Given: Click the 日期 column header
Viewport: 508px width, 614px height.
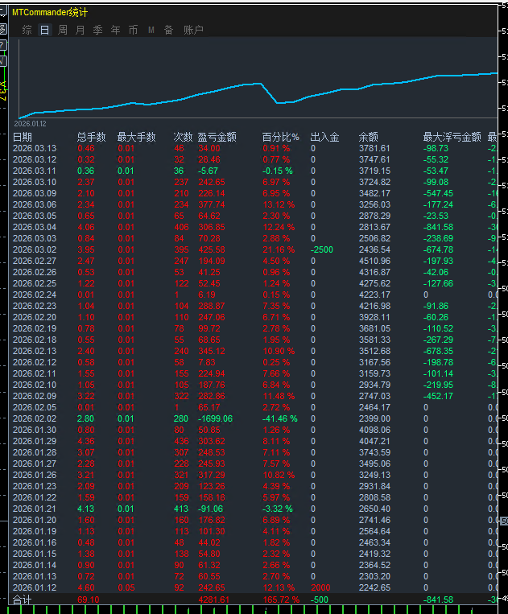Looking at the screenshot, I should pos(23,137).
